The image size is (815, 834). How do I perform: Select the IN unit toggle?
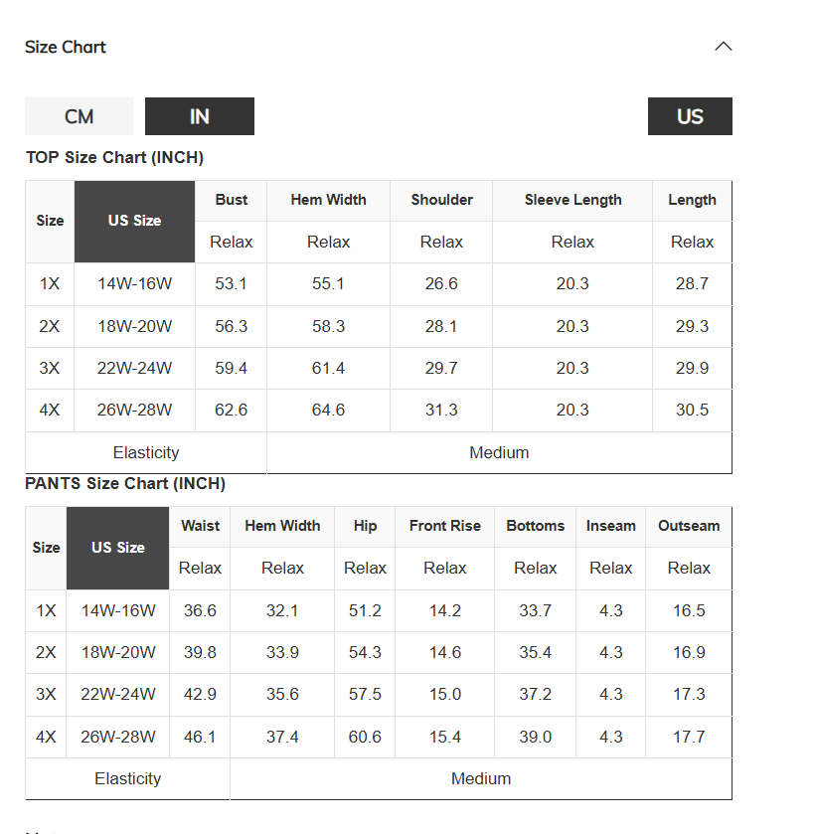pos(200,116)
